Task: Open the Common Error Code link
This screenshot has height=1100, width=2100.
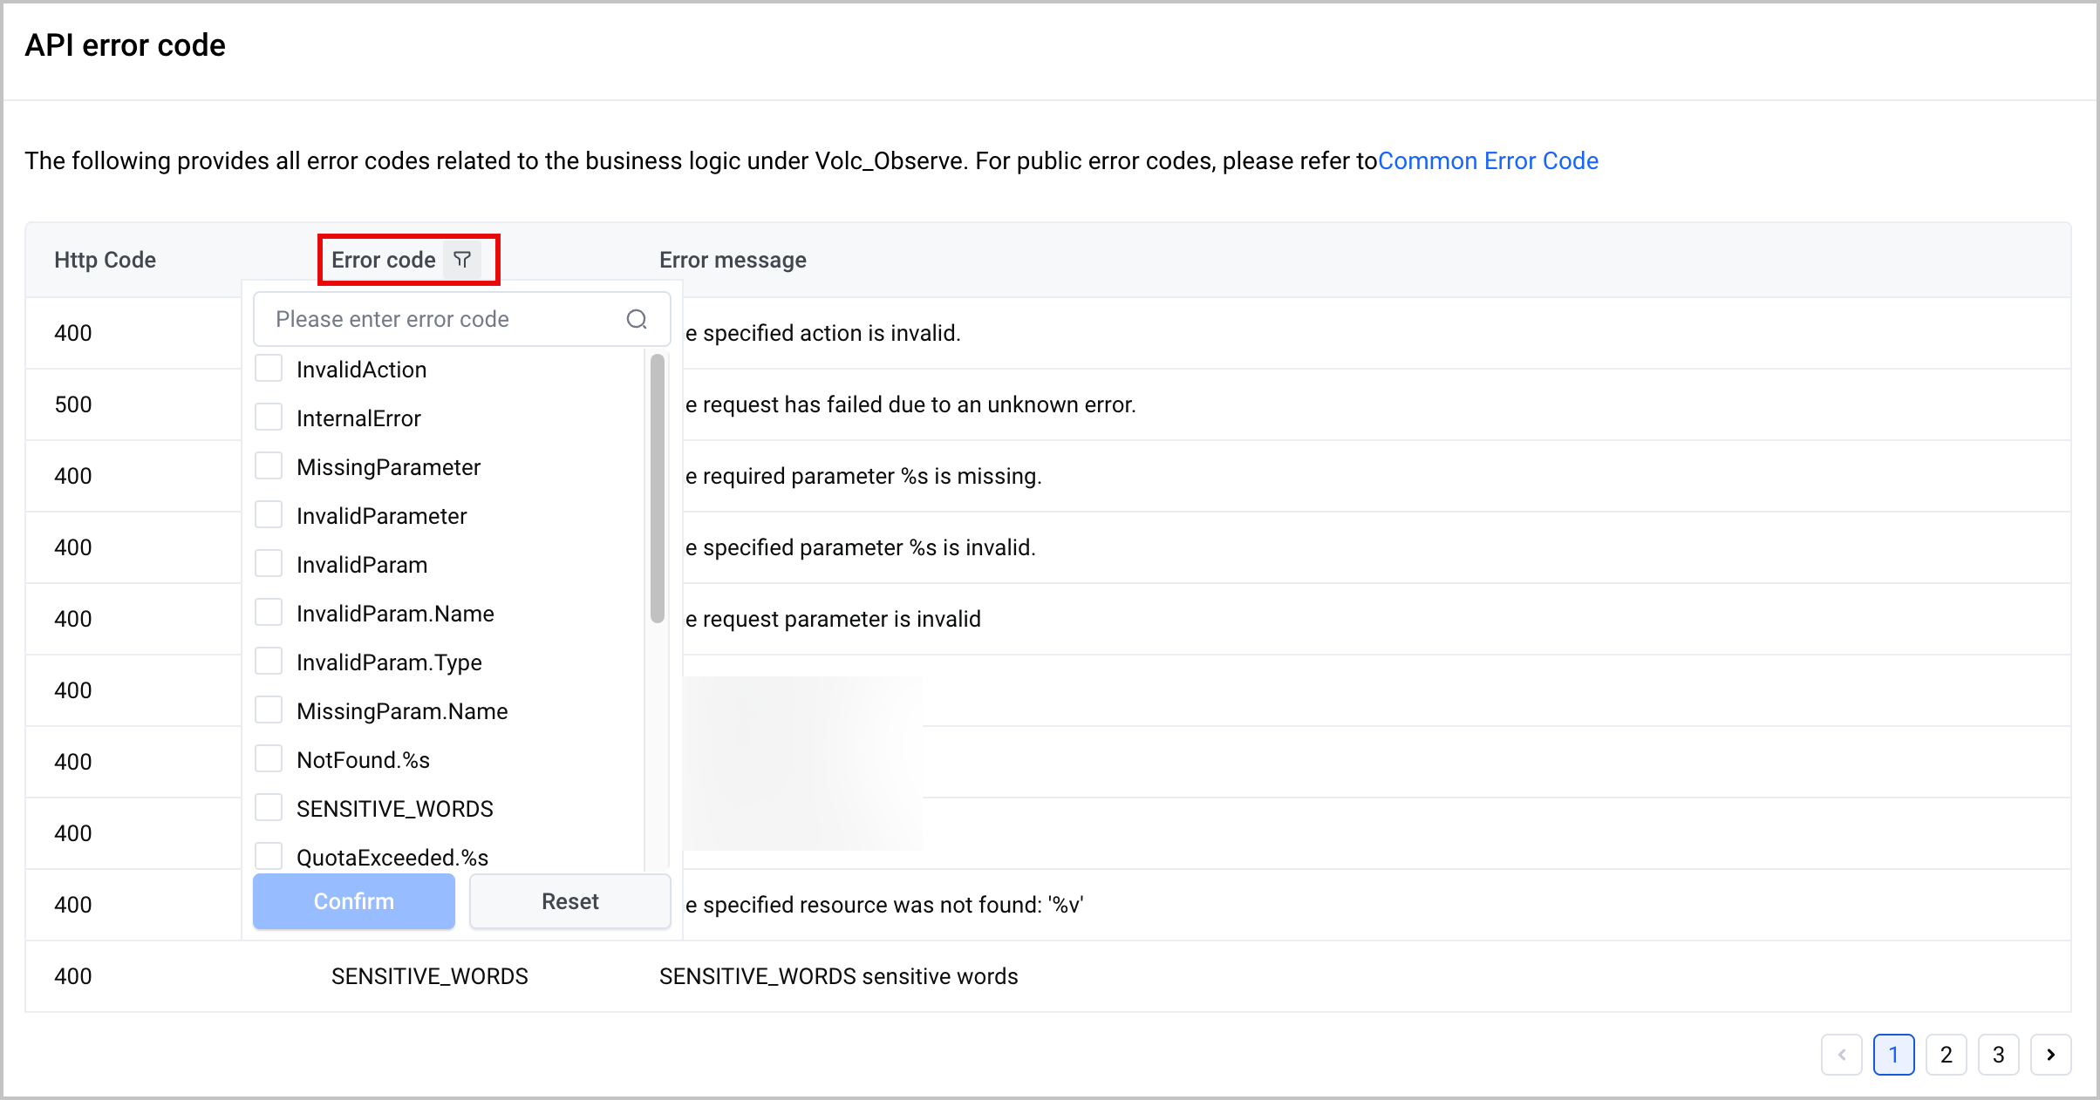Action: (1488, 161)
